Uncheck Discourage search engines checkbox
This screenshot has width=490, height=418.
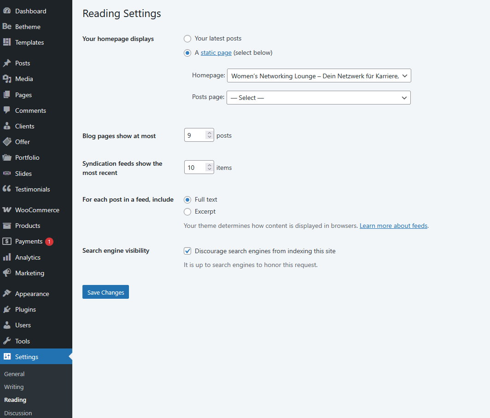(x=187, y=251)
